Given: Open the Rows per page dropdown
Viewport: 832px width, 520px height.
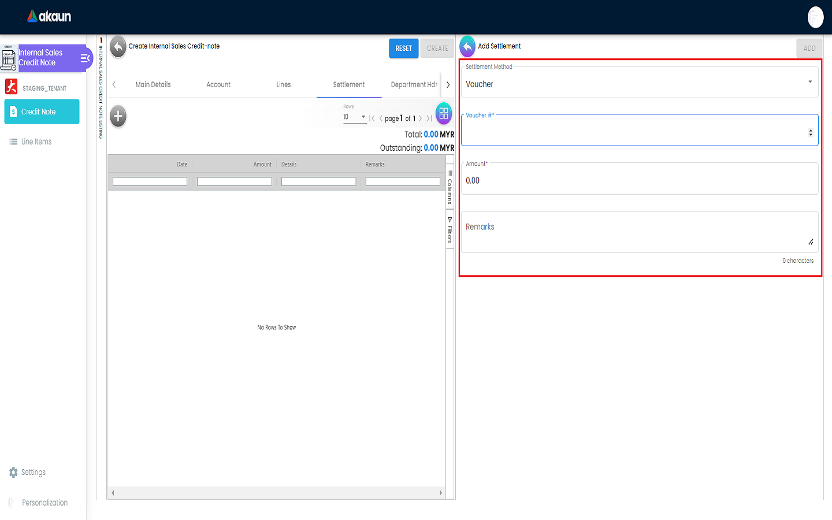Looking at the screenshot, I should point(354,117).
